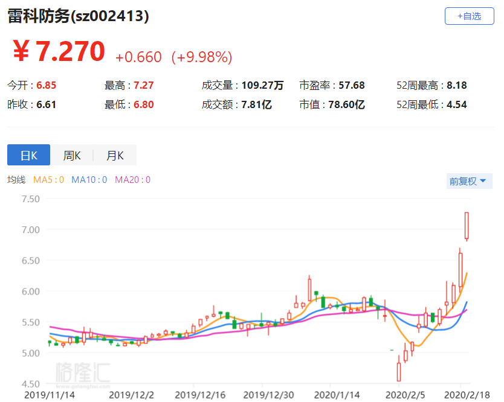The width and height of the screenshot is (504, 402).
Task: Select the 4.50 price axis label
Action: coord(31,384)
